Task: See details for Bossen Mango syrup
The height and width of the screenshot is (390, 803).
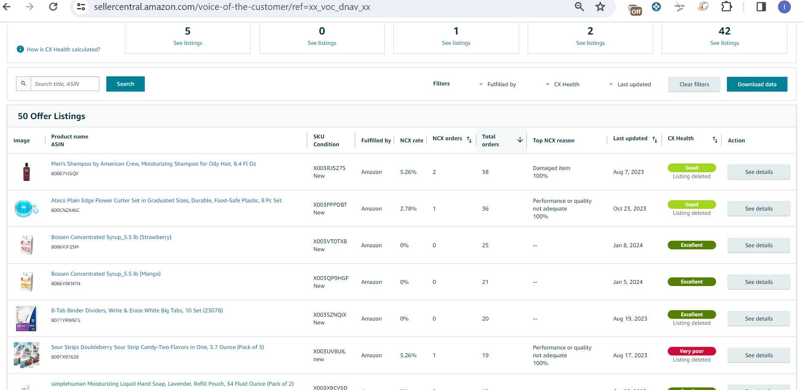Action: click(759, 282)
